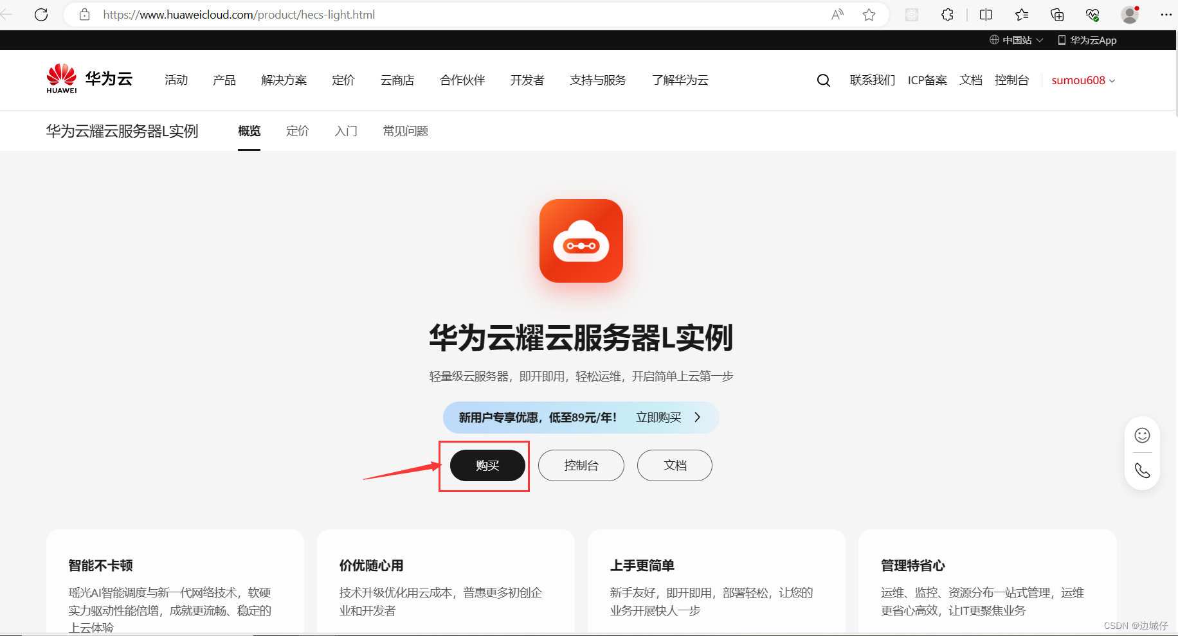
Task: Click the Huawei Cloud logo
Action: 89,79
